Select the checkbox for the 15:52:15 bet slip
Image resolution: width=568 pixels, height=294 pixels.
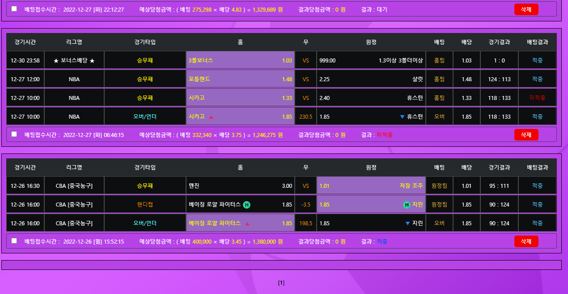tap(14, 241)
